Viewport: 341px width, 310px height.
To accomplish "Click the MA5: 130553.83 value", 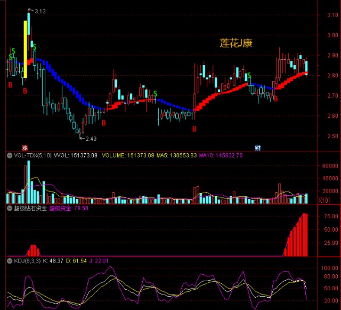I will pyautogui.click(x=176, y=155).
